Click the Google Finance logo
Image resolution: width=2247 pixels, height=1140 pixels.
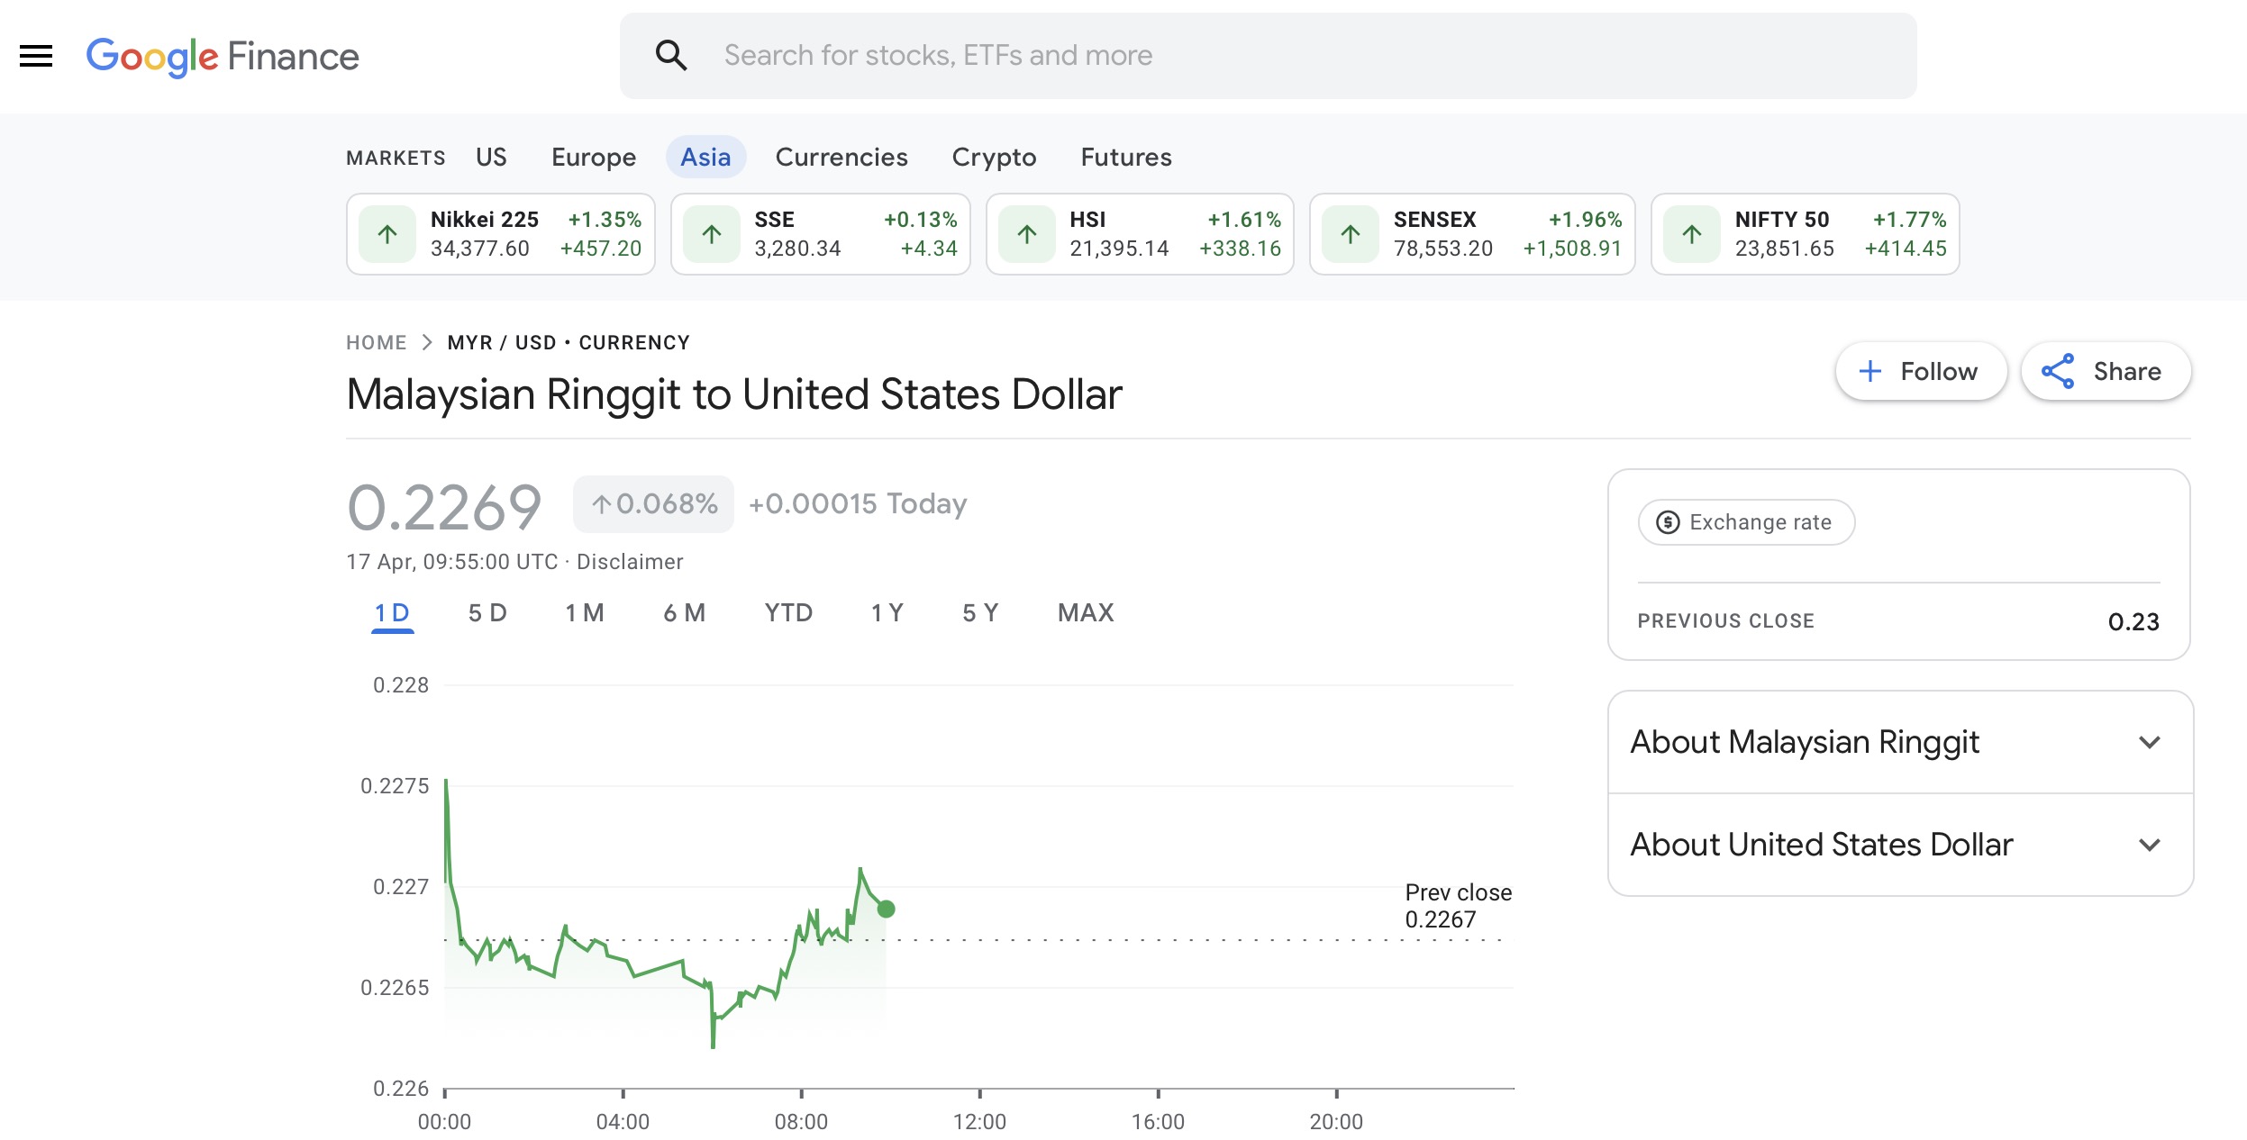(223, 57)
